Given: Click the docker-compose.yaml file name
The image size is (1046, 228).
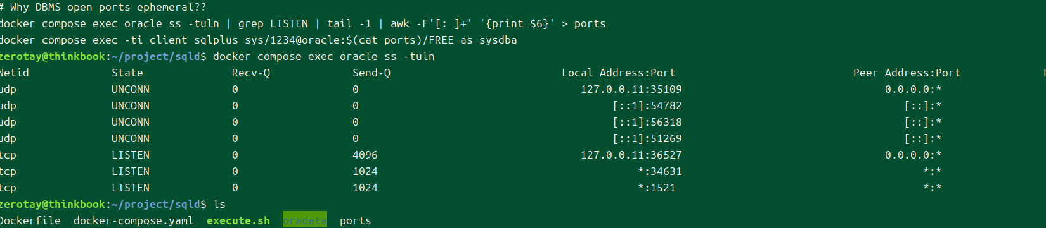Looking at the screenshot, I should pos(134,220).
